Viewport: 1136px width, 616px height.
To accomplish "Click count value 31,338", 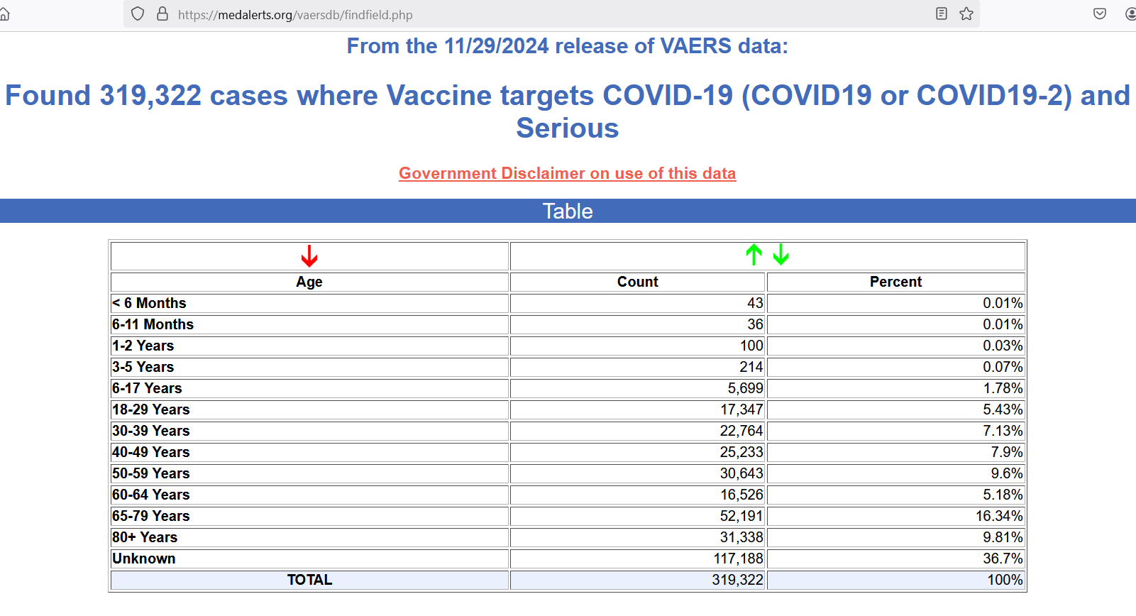I will pos(741,537).
